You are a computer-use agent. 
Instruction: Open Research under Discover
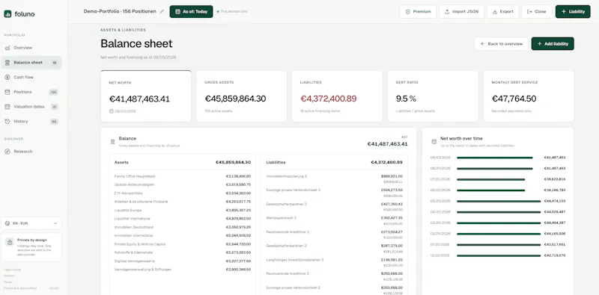[31, 152]
